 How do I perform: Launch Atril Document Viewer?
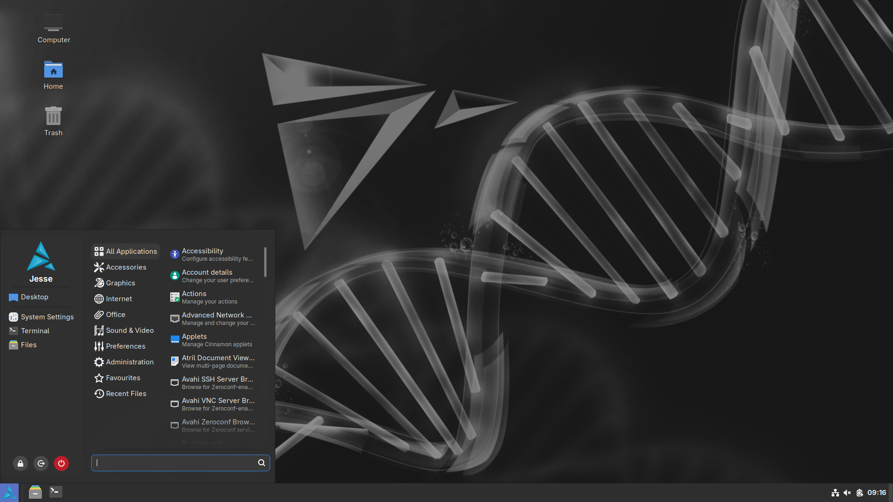[x=214, y=361]
